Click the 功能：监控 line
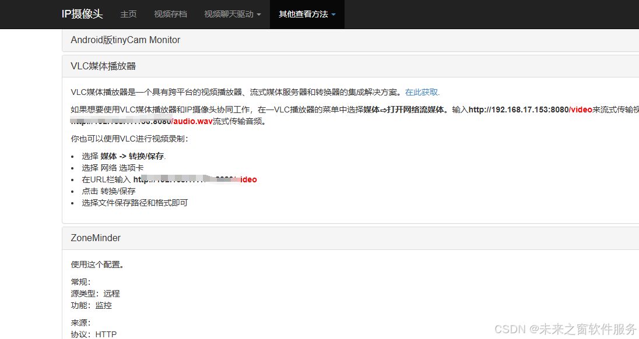 tap(92, 305)
